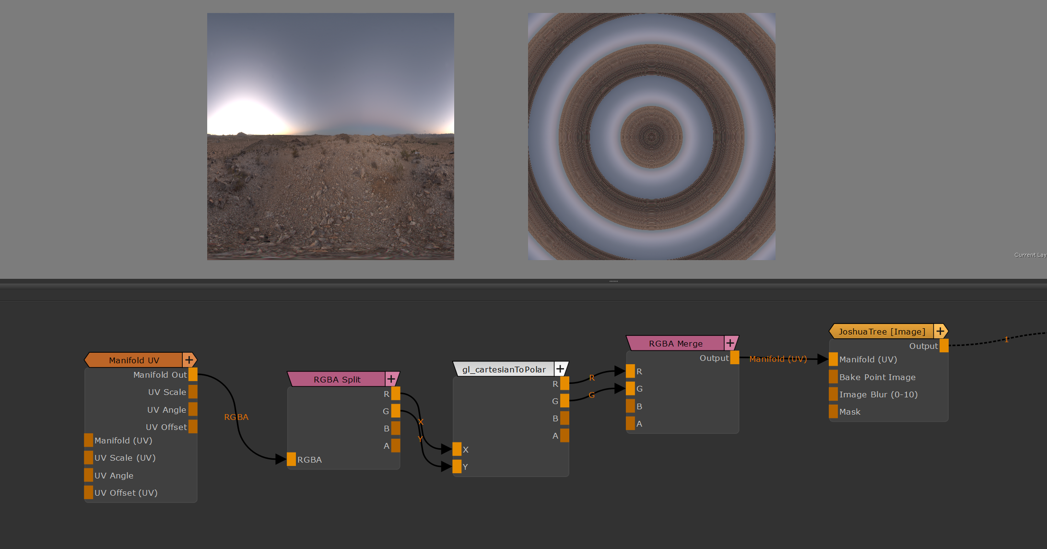
Task: Click JoshuaTree Output port
Action: (x=943, y=346)
